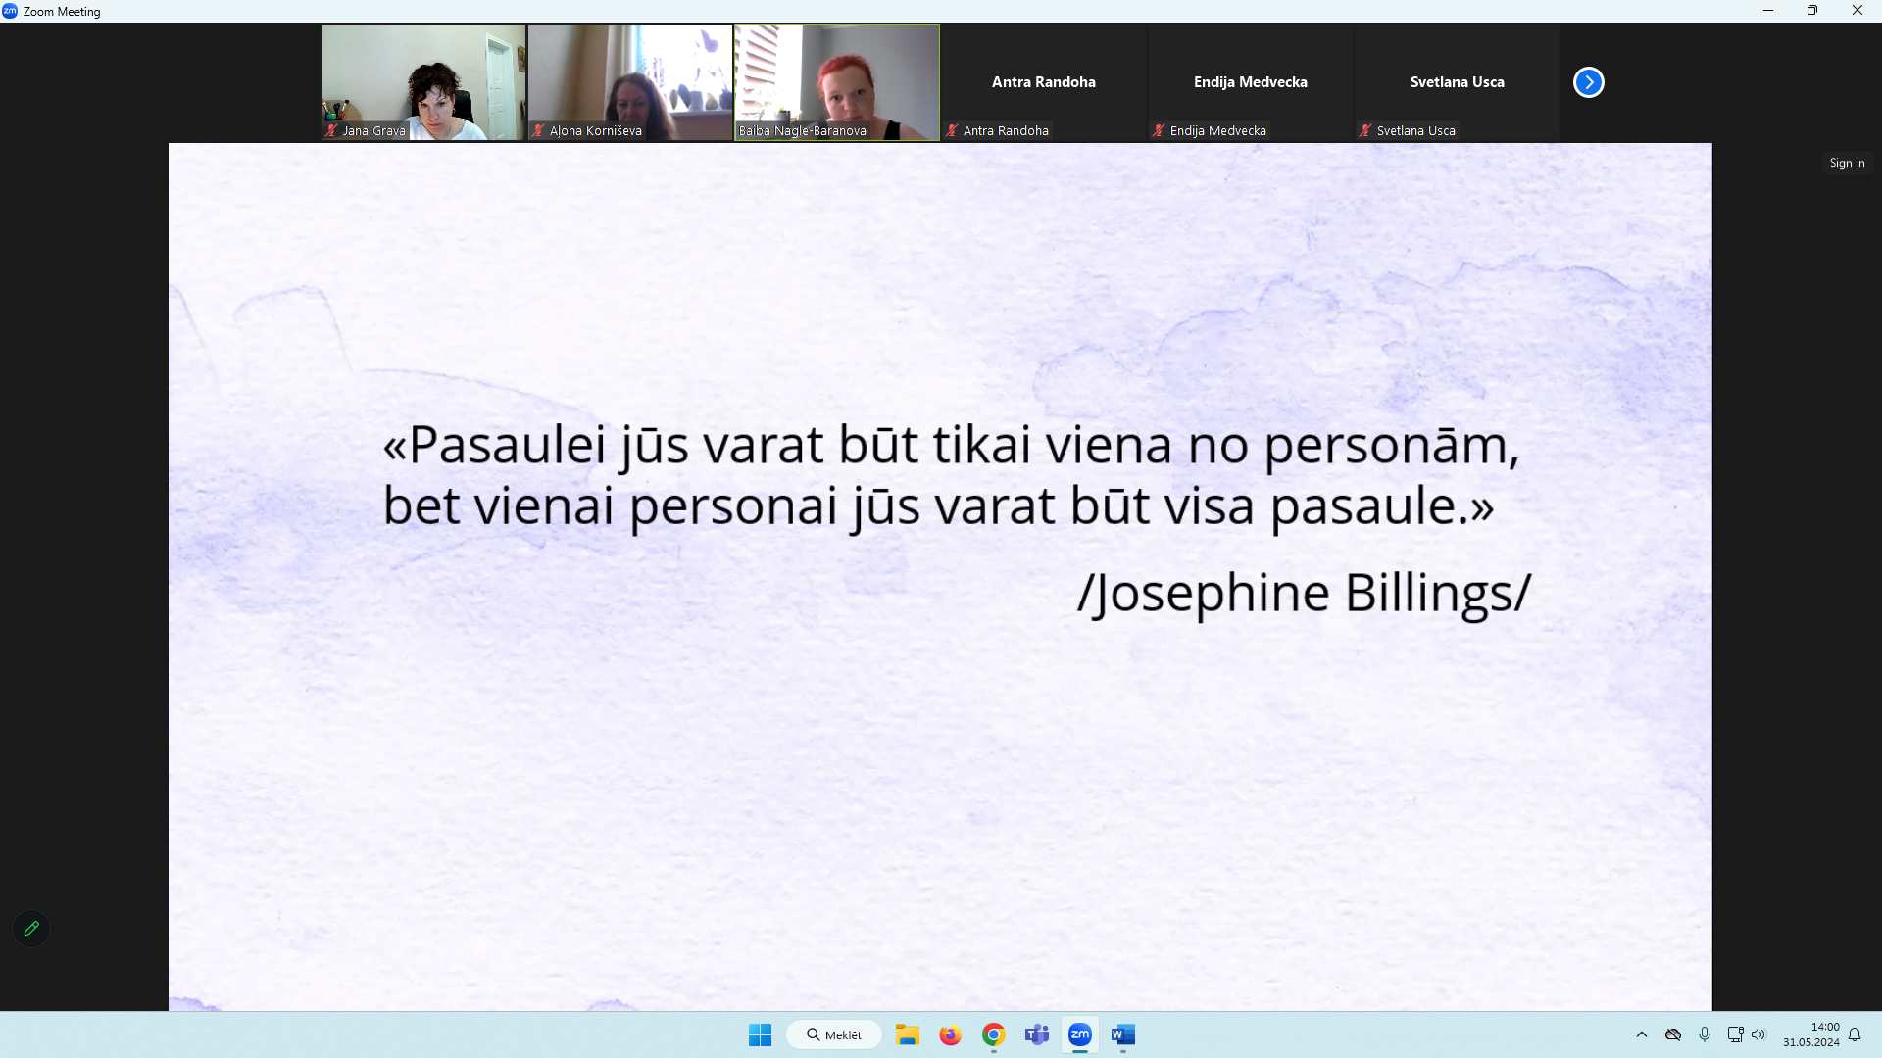The width and height of the screenshot is (1882, 1058).
Task: Select Antra Randoha's participant tile
Action: pos(1044,82)
